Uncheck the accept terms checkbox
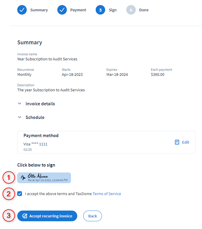The image size is (202, 229). pos(20,194)
